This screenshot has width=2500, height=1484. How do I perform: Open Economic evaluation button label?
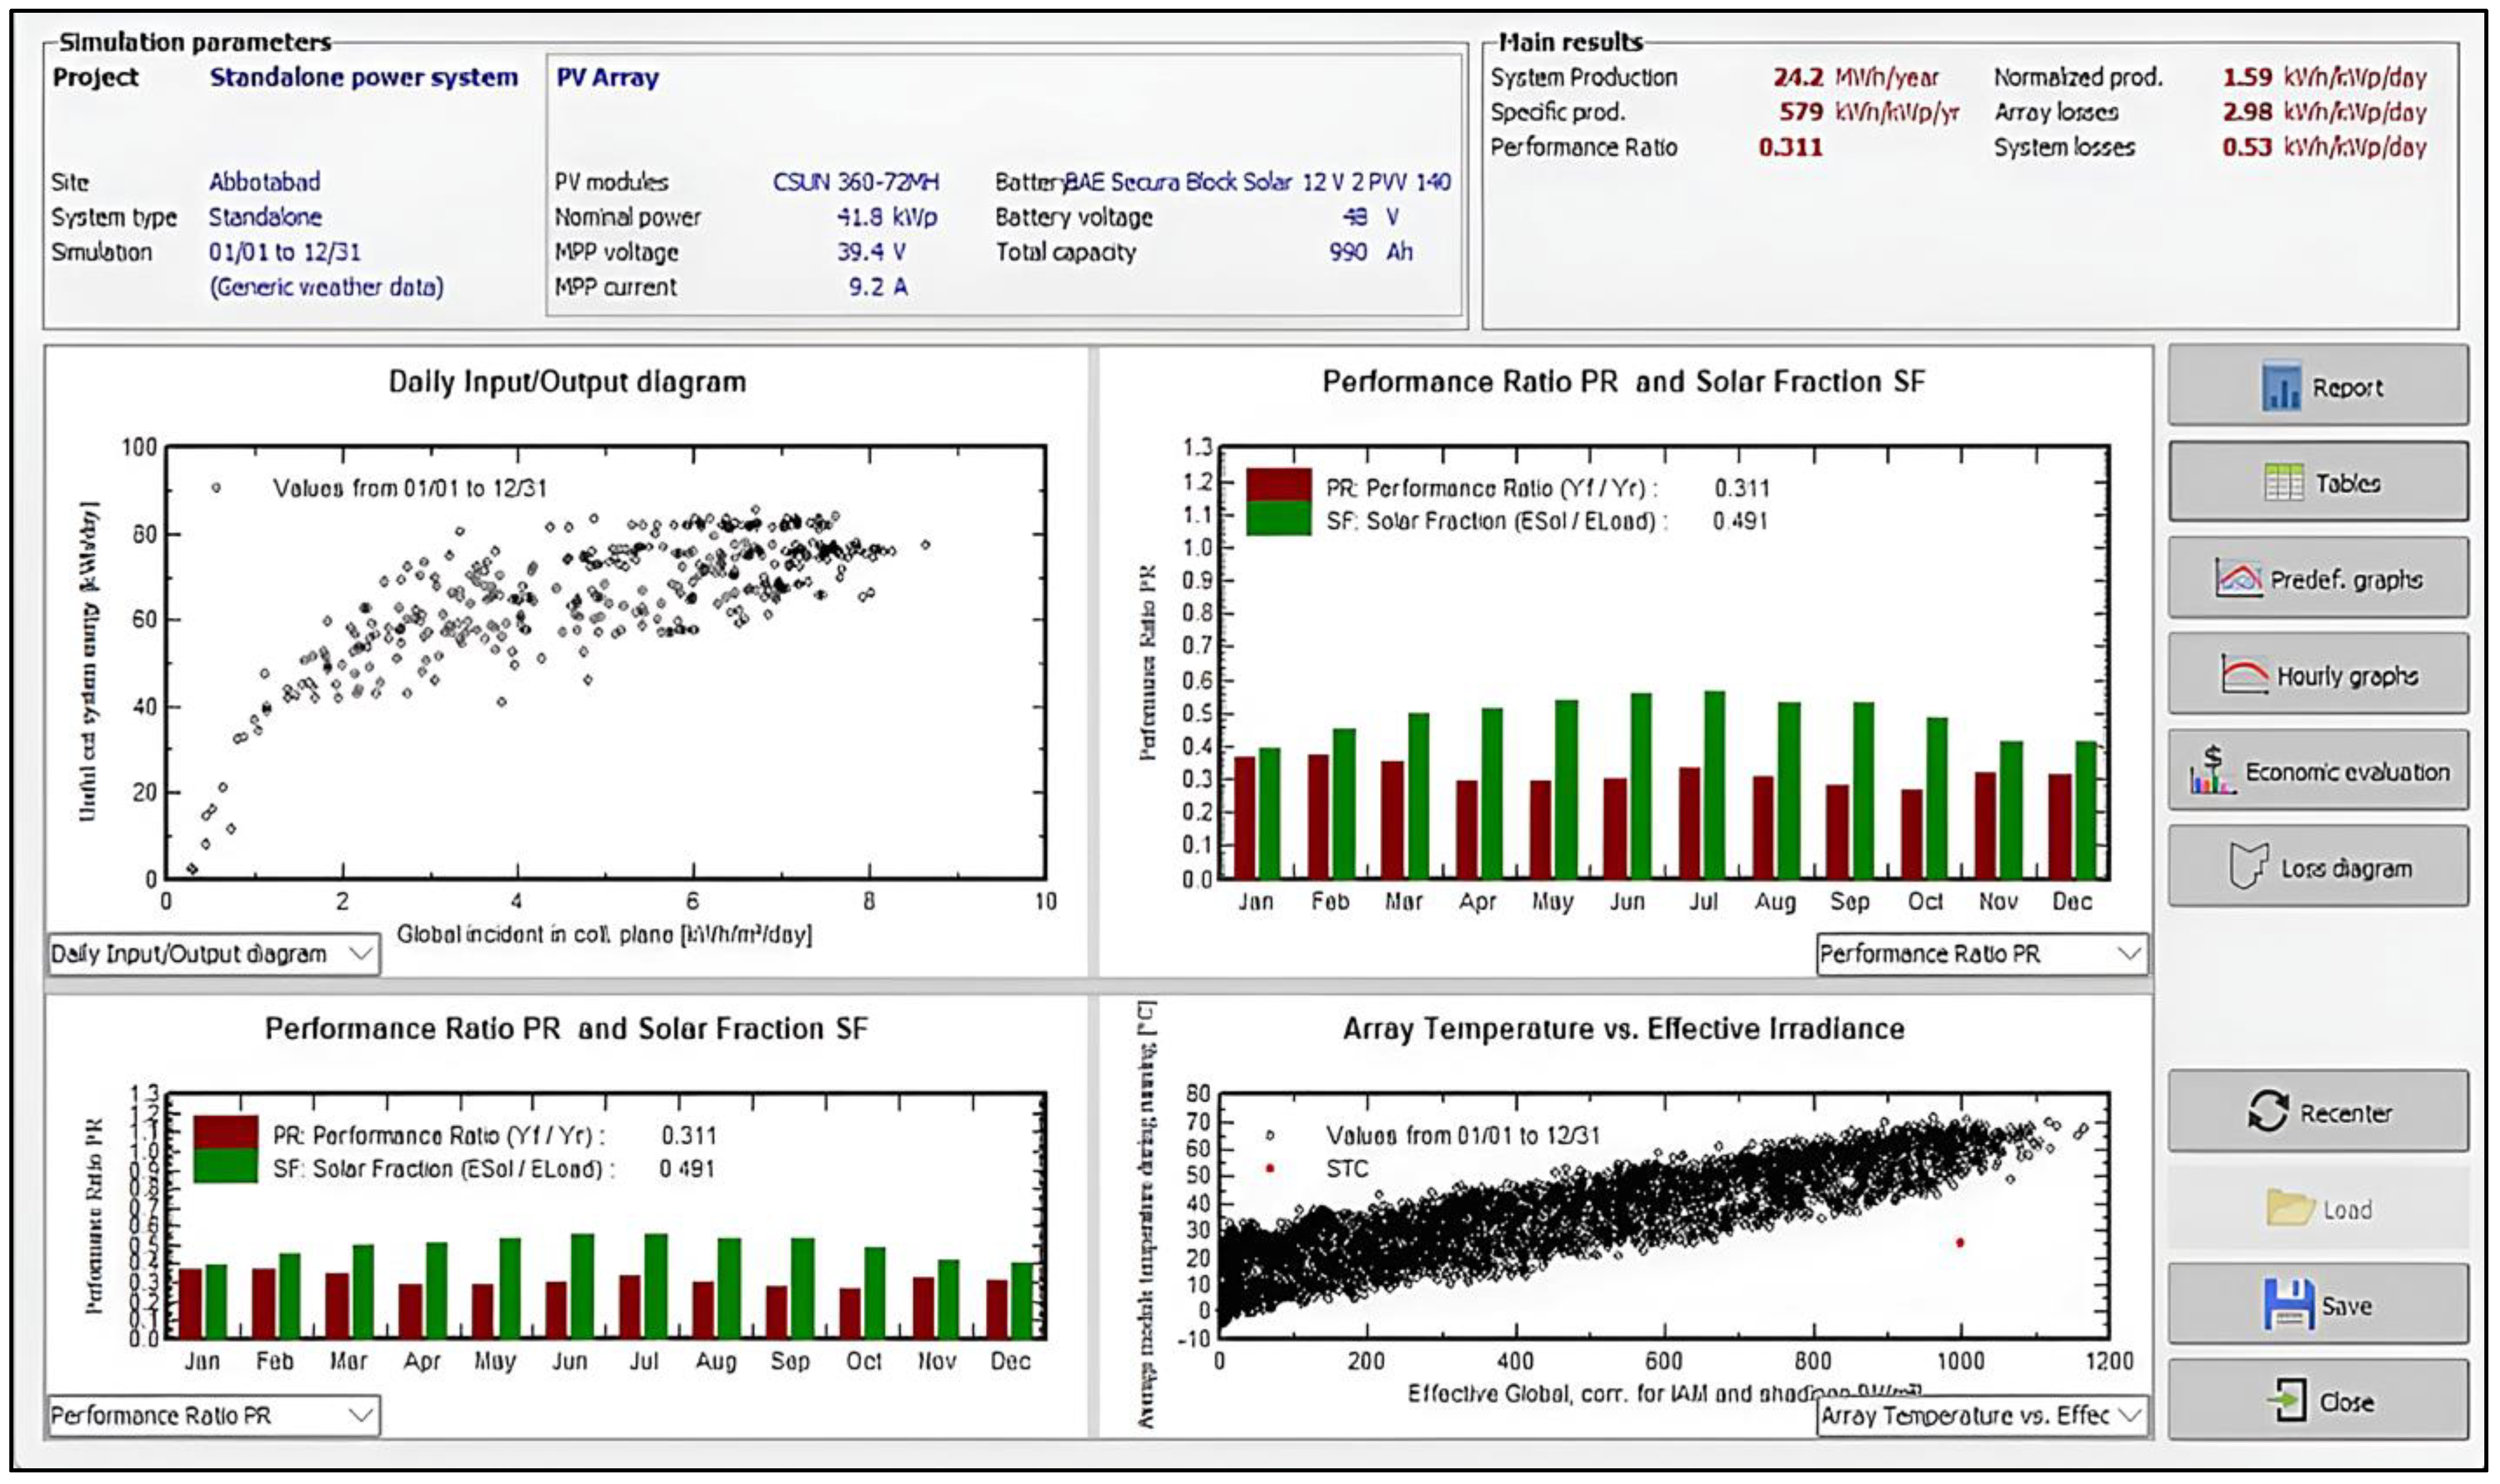click(x=2347, y=772)
